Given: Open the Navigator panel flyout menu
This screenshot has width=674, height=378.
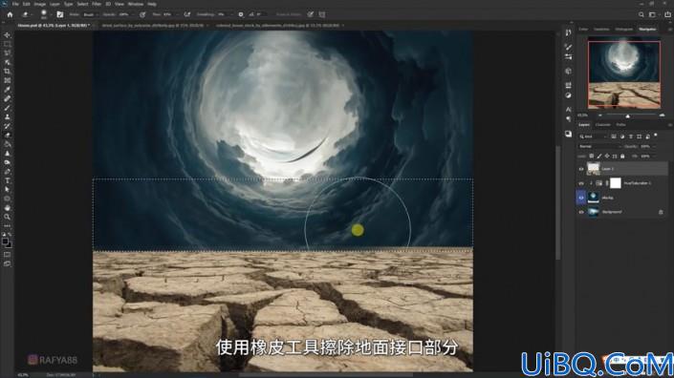Looking at the screenshot, I should [x=670, y=30].
